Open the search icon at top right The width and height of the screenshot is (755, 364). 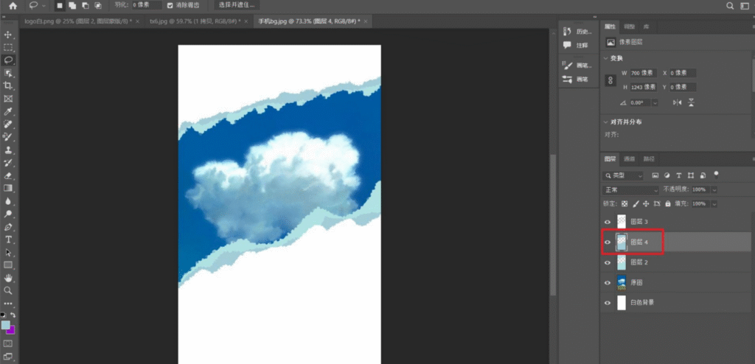pos(730,6)
